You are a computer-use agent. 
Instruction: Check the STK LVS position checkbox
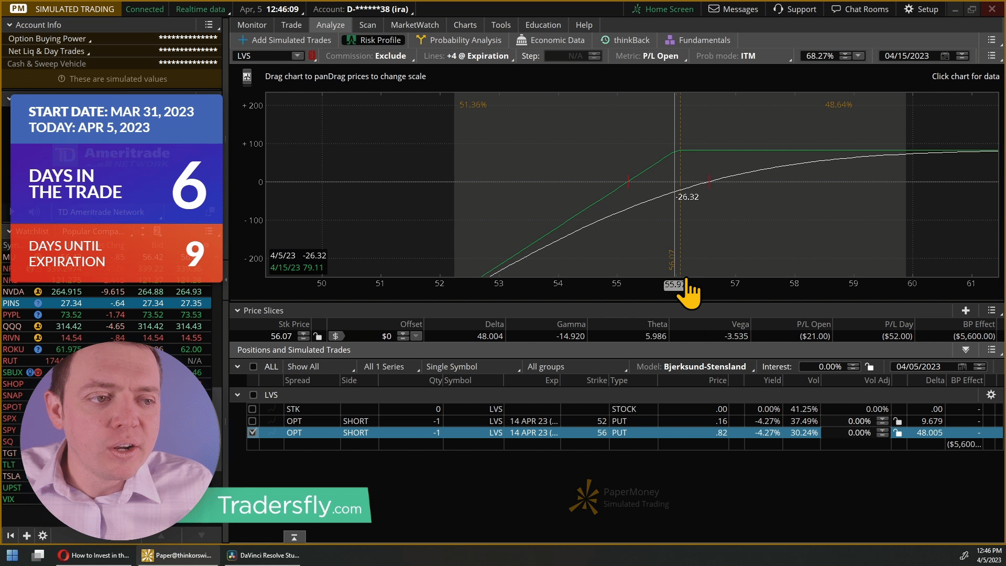tap(253, 409)
